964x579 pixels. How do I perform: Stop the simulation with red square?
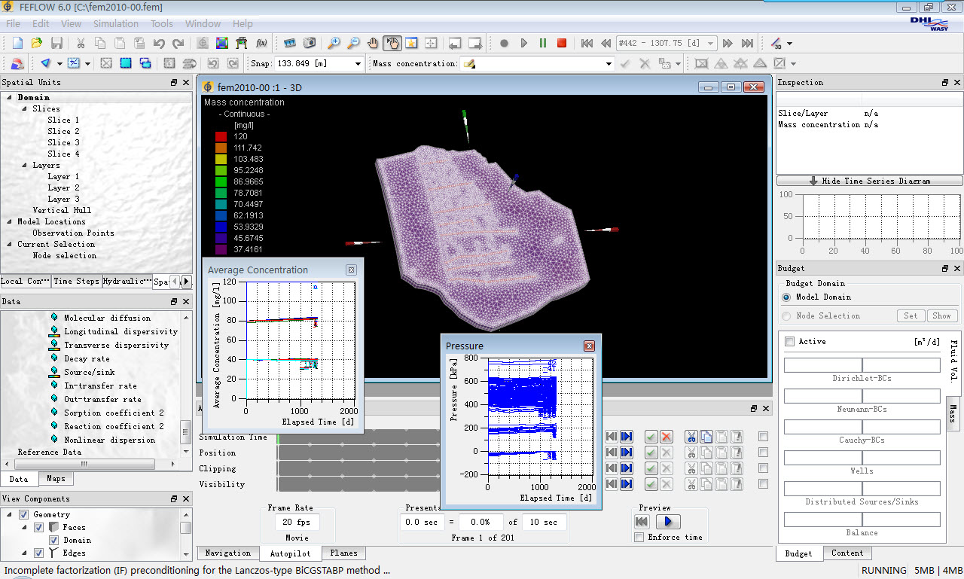pyautogui.click(x=562, y=43)
